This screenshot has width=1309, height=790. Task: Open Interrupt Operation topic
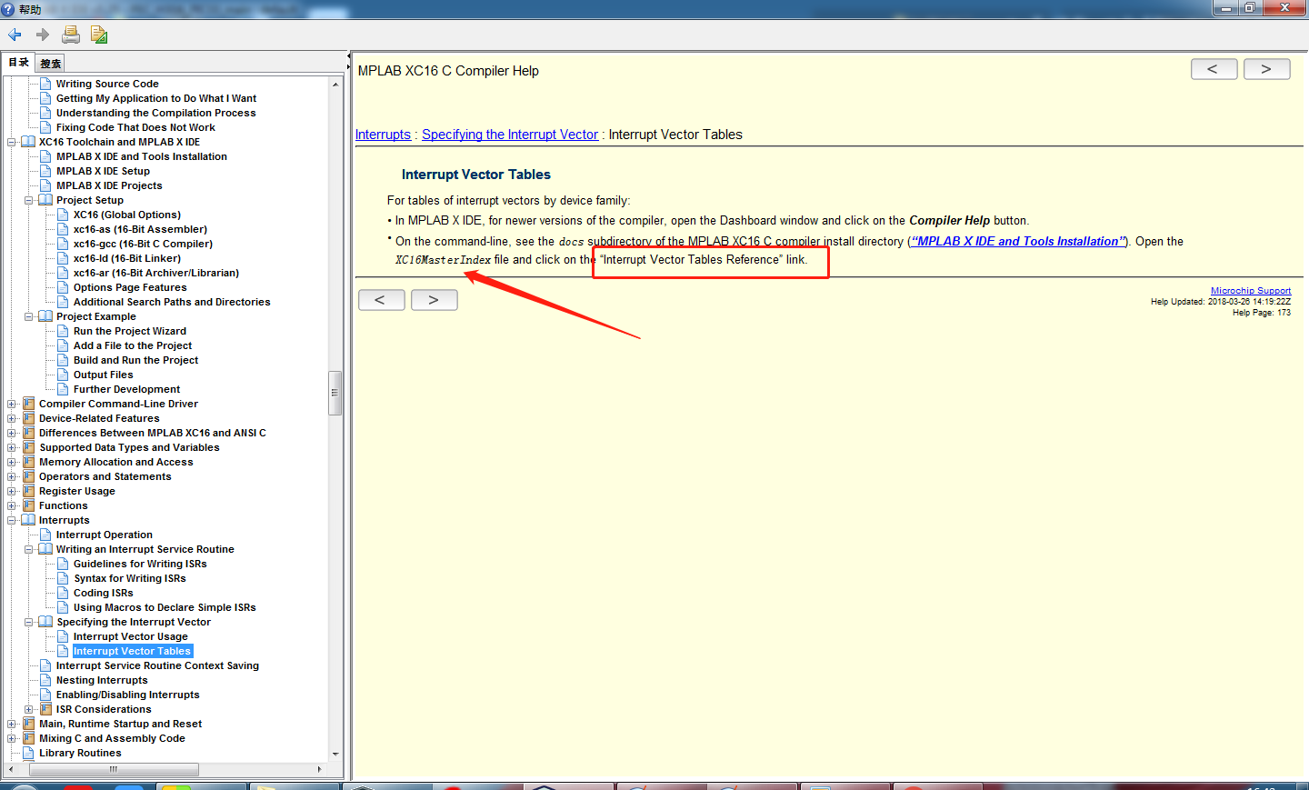point(105,535)
